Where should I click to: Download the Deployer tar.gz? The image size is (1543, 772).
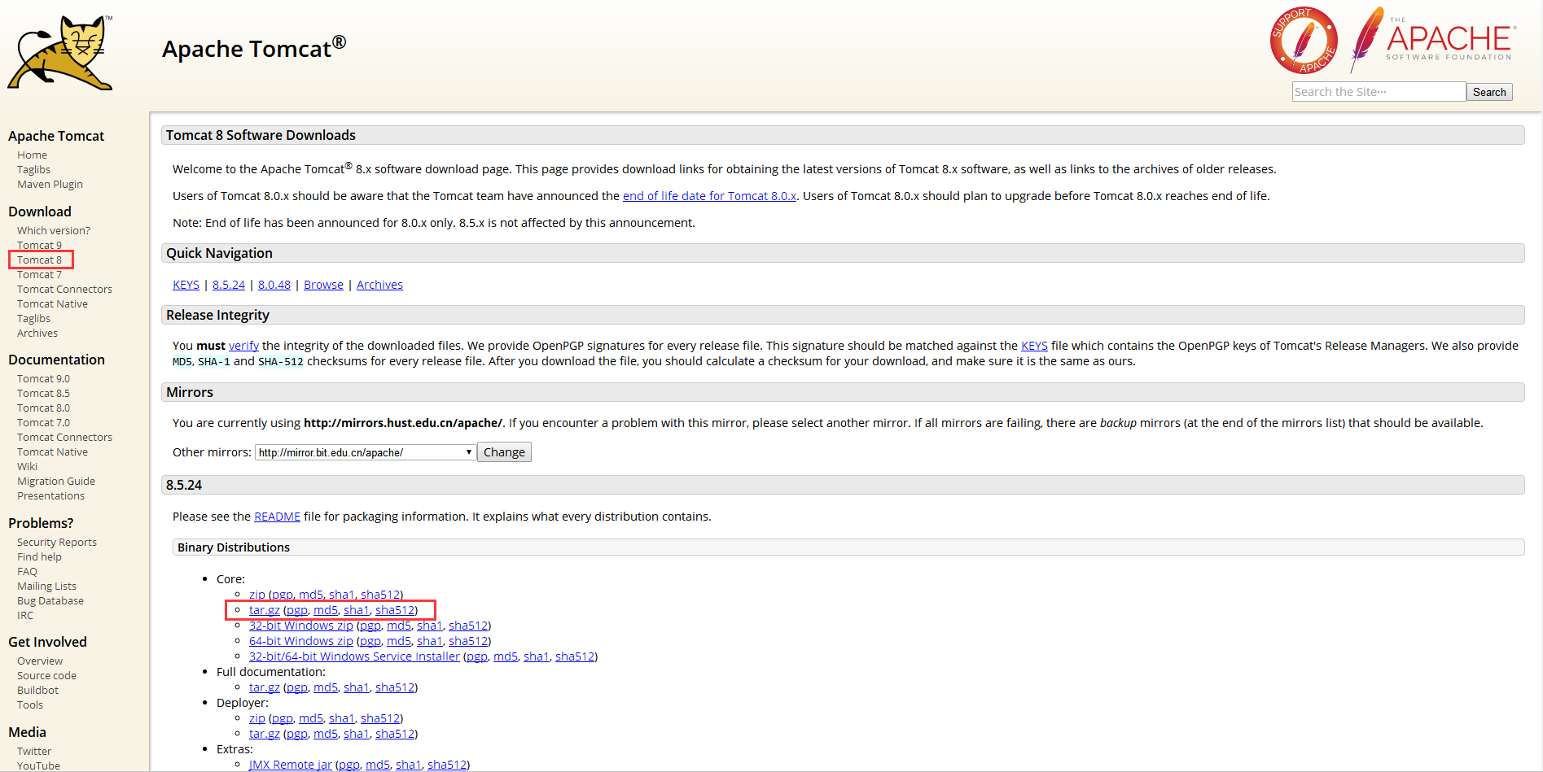click(265, 734)
